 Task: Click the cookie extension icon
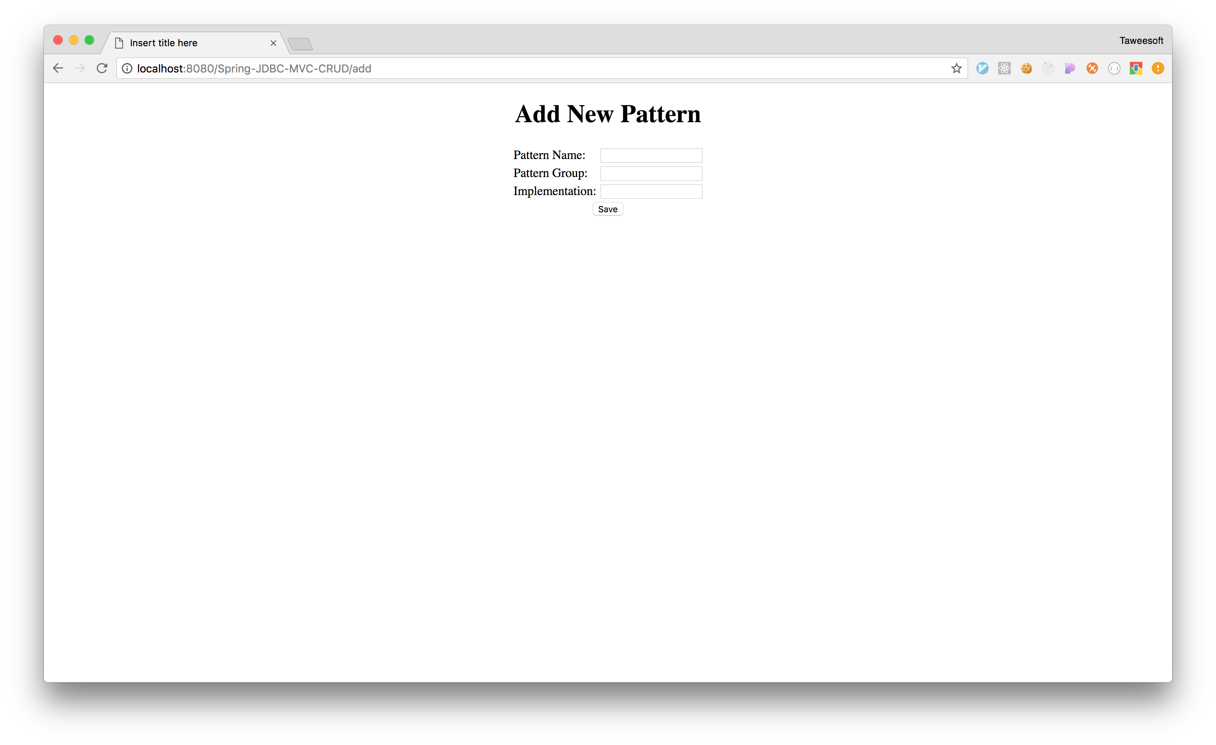(x=1026, y=69)
